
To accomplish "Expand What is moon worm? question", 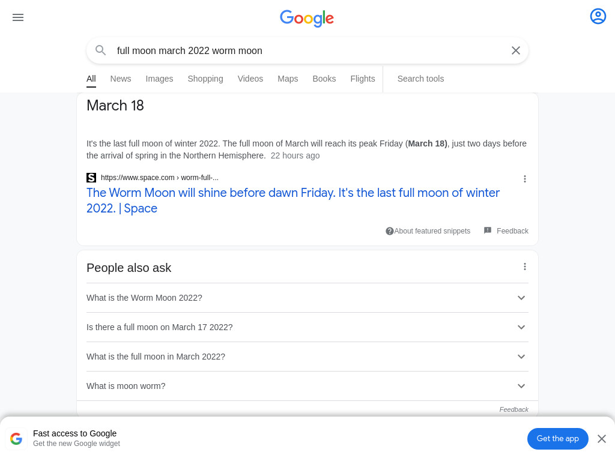I will pyautogui.click(x=307, y=386).
